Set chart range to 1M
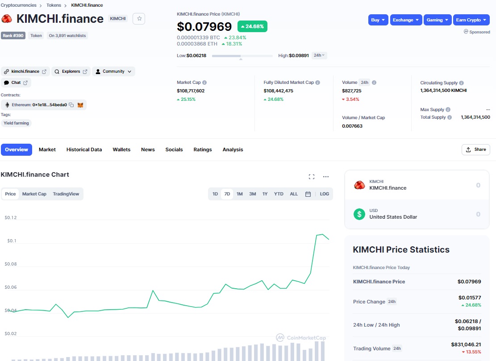 [239, 194]
